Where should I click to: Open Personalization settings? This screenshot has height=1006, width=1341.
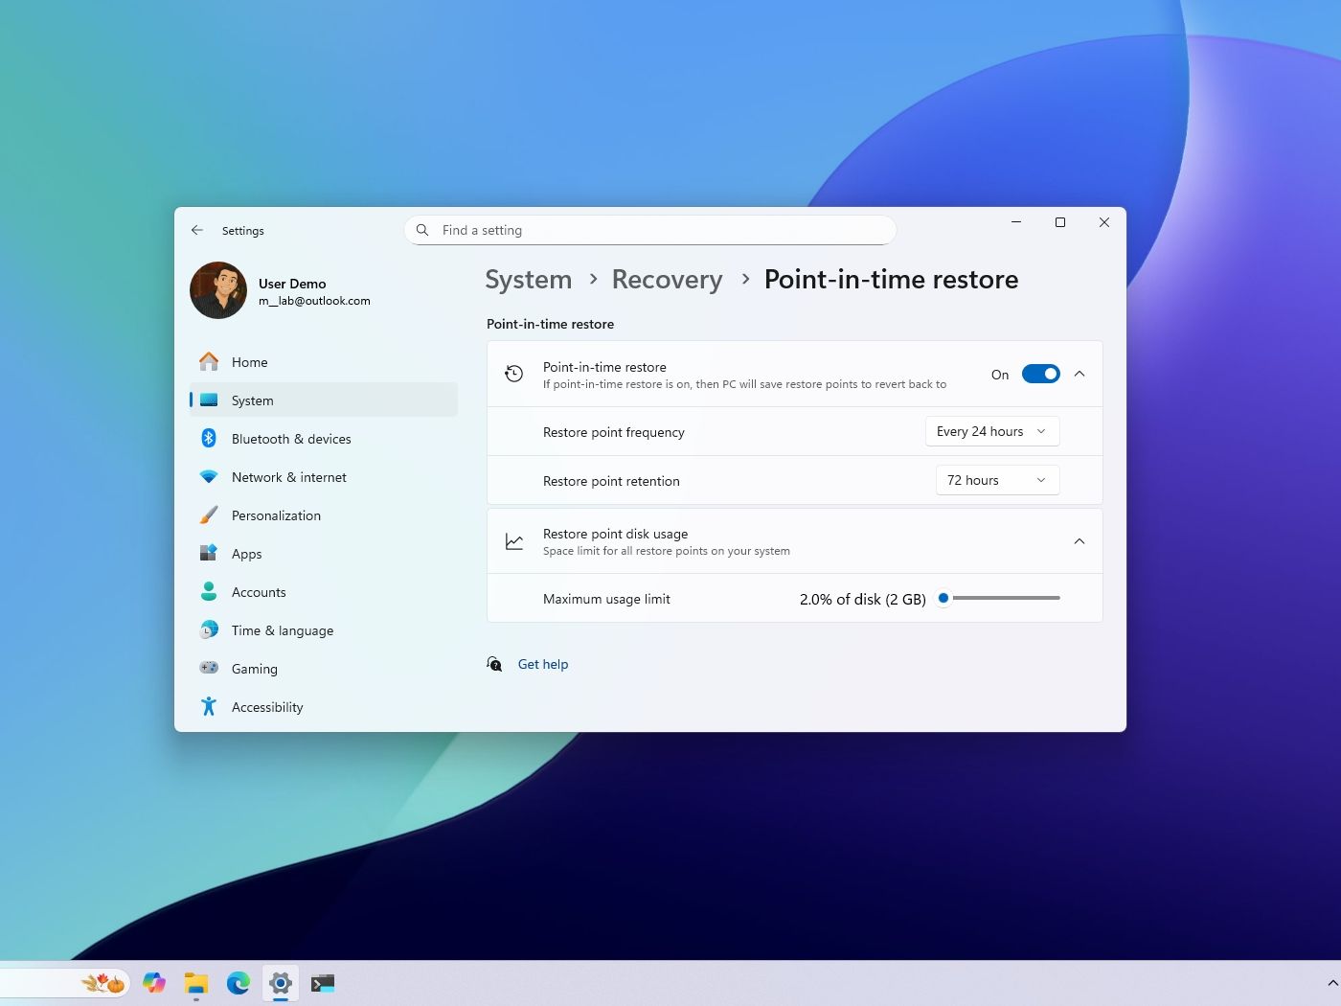pos(324,515)
